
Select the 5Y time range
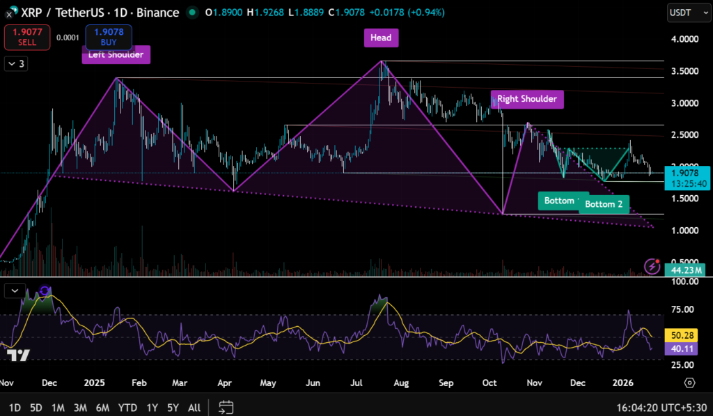pos(174,407)
